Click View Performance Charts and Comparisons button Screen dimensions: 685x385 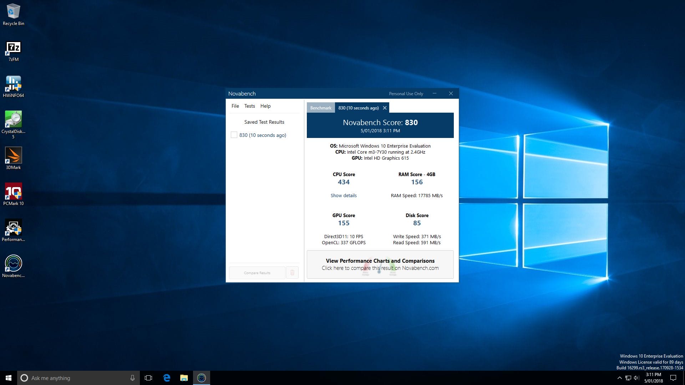pos(380,265)
